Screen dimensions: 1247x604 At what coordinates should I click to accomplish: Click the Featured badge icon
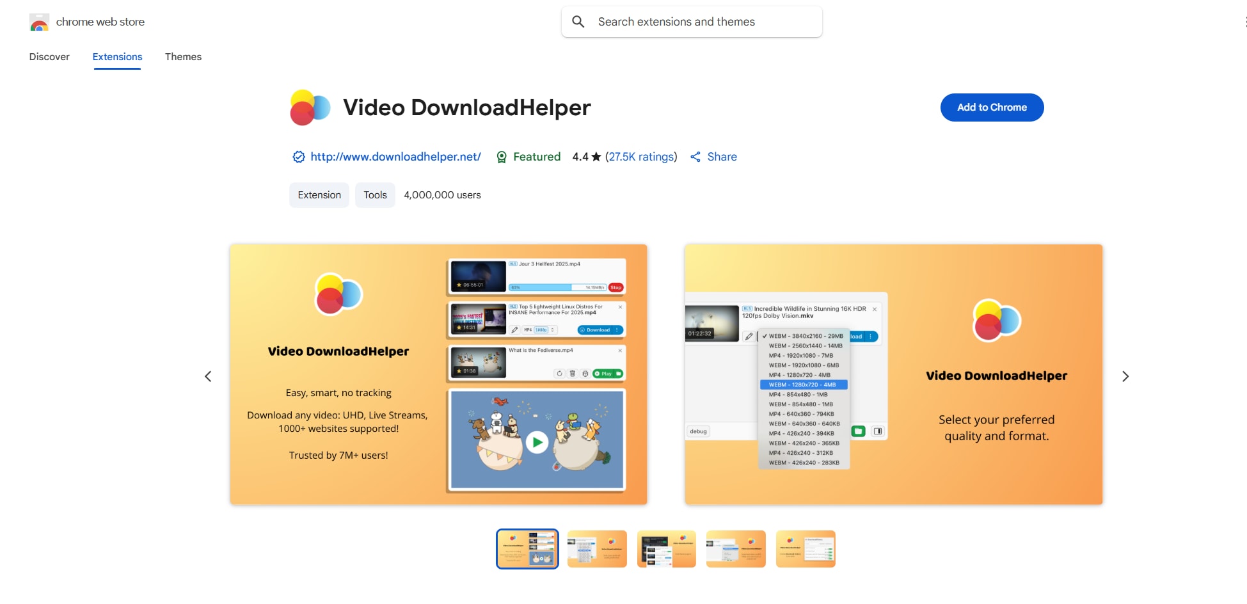pos(502,157)
